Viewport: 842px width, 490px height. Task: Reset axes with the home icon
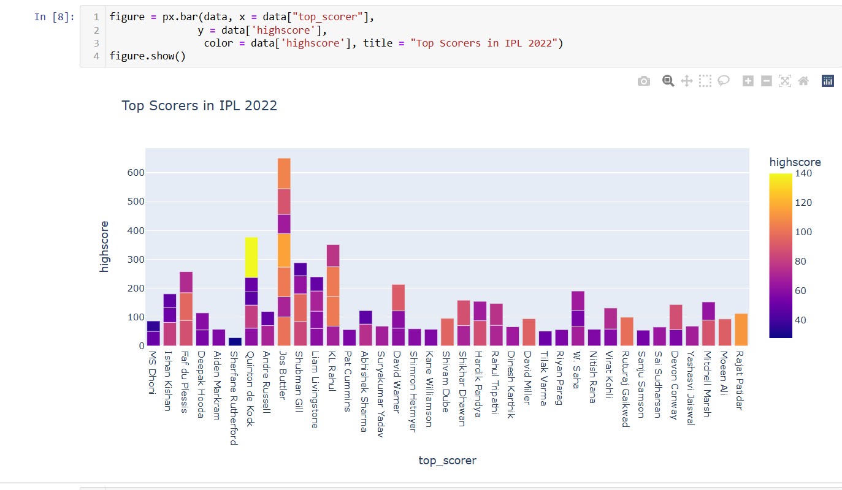[803, 80]
